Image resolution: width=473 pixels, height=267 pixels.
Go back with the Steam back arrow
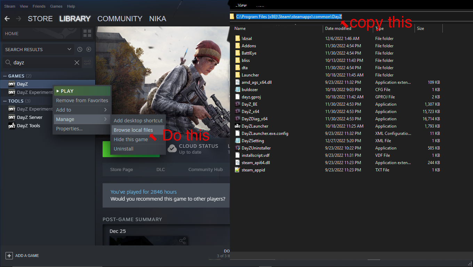coord(7,19)
